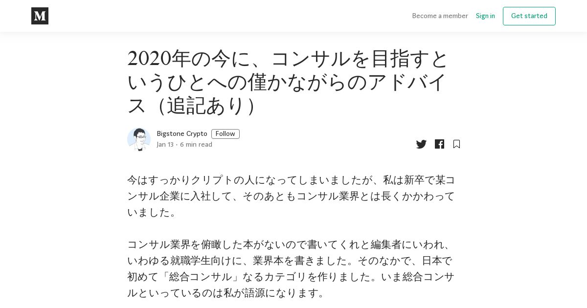Share the article on Twitter
Screen dimensions: 587x308
tap(421, 144)
